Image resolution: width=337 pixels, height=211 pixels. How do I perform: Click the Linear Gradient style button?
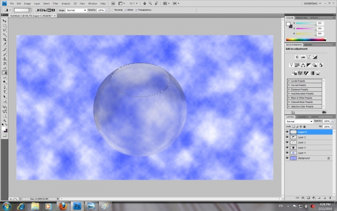tap(37, 10)
